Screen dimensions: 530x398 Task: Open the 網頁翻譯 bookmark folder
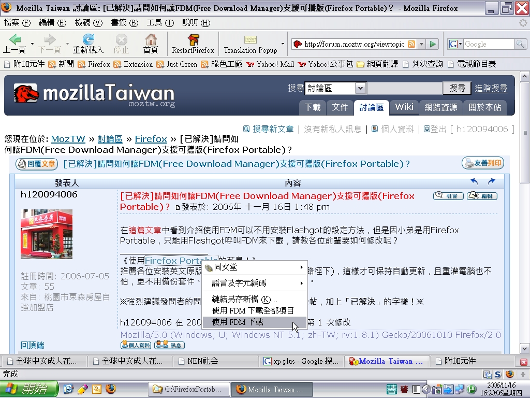[377, 64]
